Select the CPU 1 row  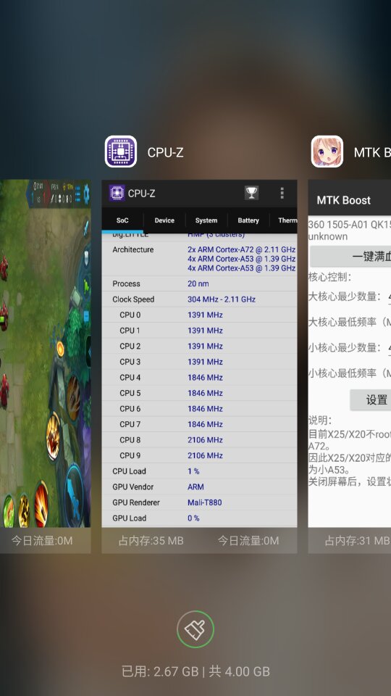coord(200,331)
